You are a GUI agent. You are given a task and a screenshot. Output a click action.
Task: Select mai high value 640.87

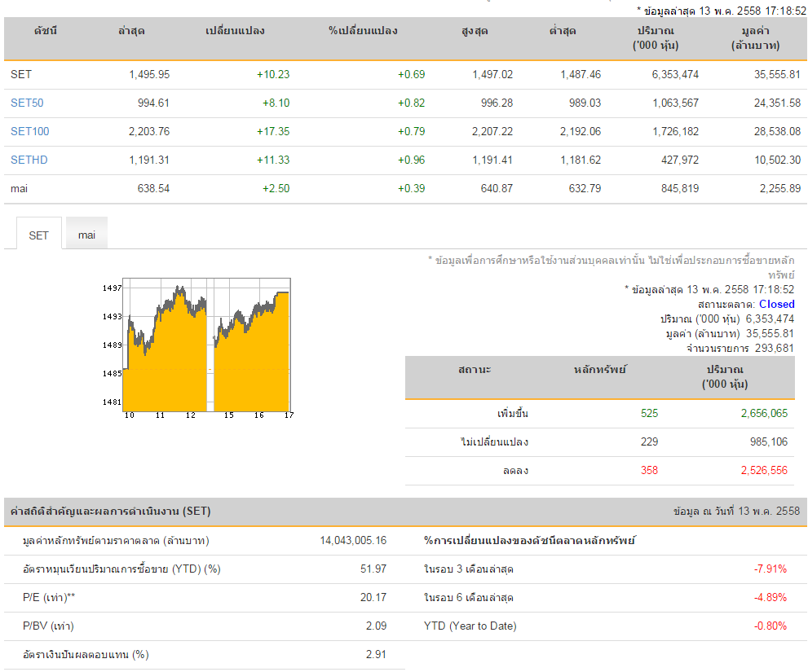pyautogui.click(x=497, y=188)
